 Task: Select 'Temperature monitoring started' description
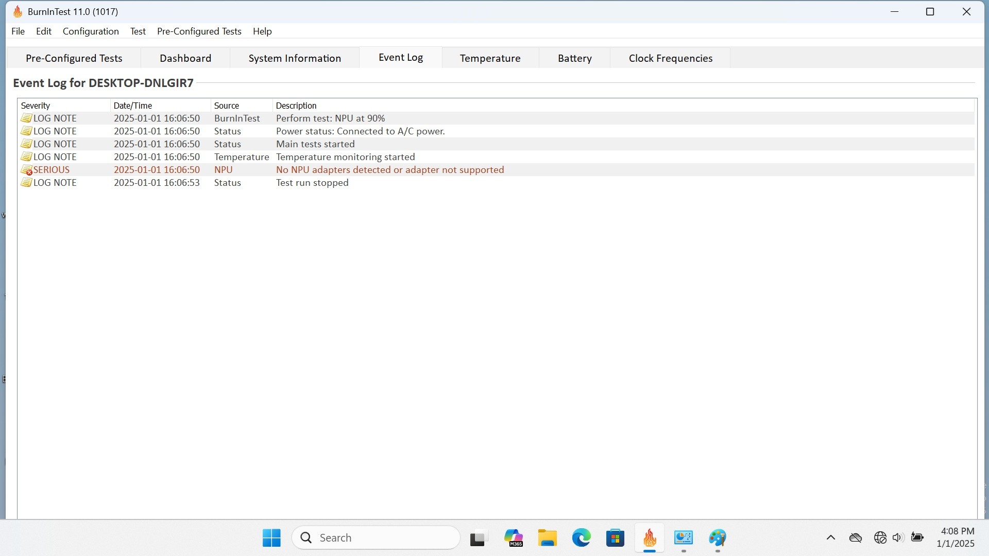pos(346,157)
